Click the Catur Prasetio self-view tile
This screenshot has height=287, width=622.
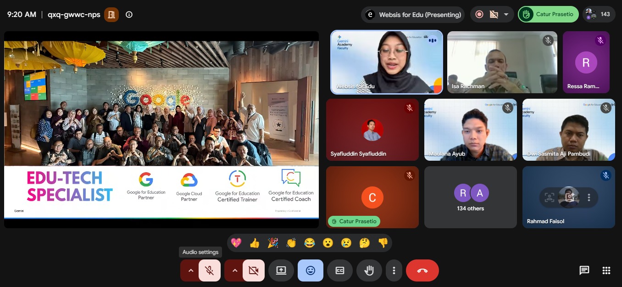click(x=372, y=197)
